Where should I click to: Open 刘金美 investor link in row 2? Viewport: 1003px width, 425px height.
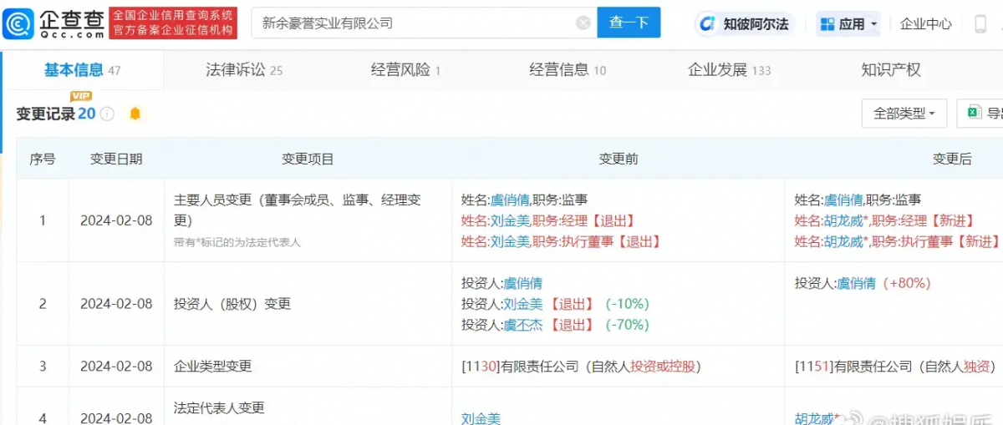[x=522, y=304]
